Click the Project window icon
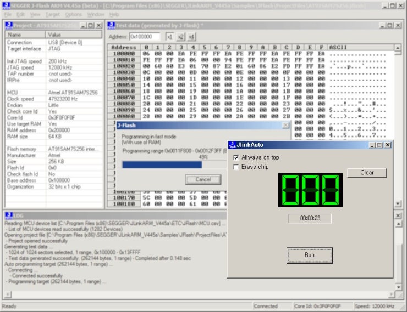 point(9,25)
